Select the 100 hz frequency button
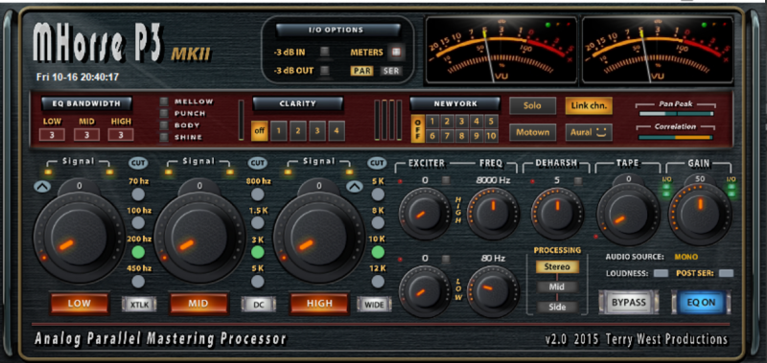The width and height of the screenshot is (767, 363). (x=138, y=223)
